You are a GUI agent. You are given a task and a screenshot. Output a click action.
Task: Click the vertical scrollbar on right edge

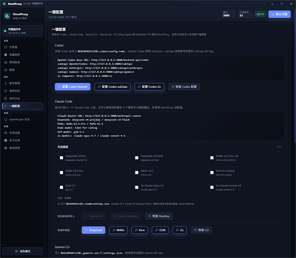tap(295, 75)
